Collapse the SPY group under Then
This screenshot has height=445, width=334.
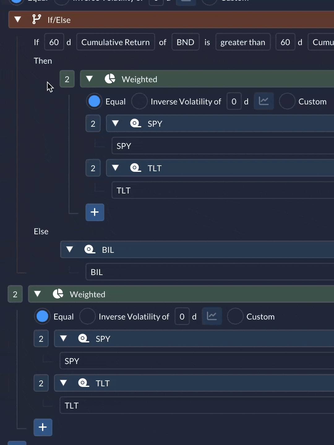[115, 123]
